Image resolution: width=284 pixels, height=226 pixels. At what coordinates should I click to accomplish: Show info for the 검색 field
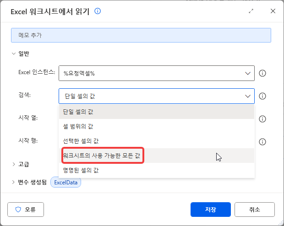point(262,96)
